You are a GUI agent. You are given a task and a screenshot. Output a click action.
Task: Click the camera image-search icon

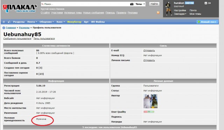pyautogui.click(x=132, y=4)
